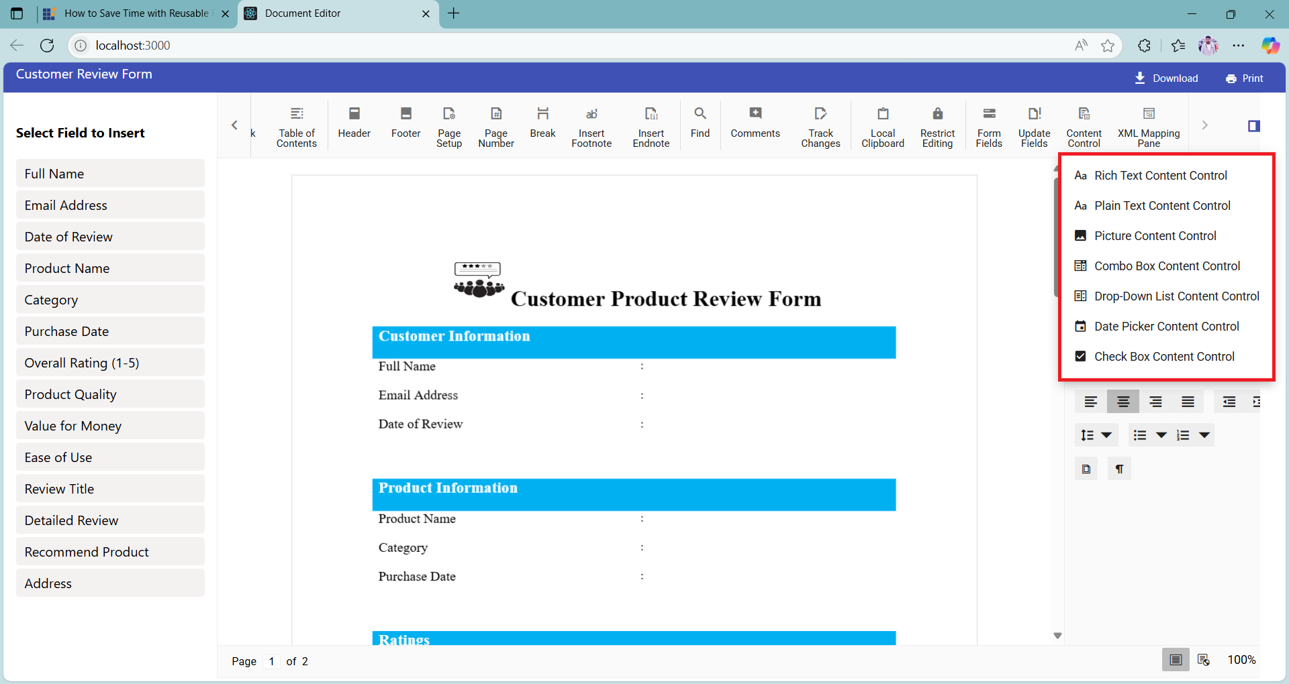Image resolution: width=1289 pixels, height=684 pixels.
Task: Click the page number input field
Action: [271, 661]
